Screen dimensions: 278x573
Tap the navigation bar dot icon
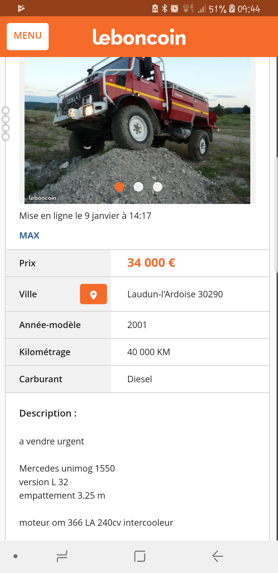[x=15, y=556]
